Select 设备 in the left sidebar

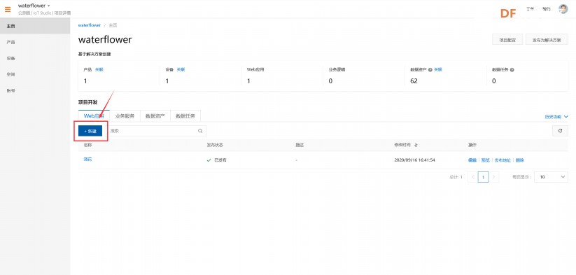tap(35, 58)
